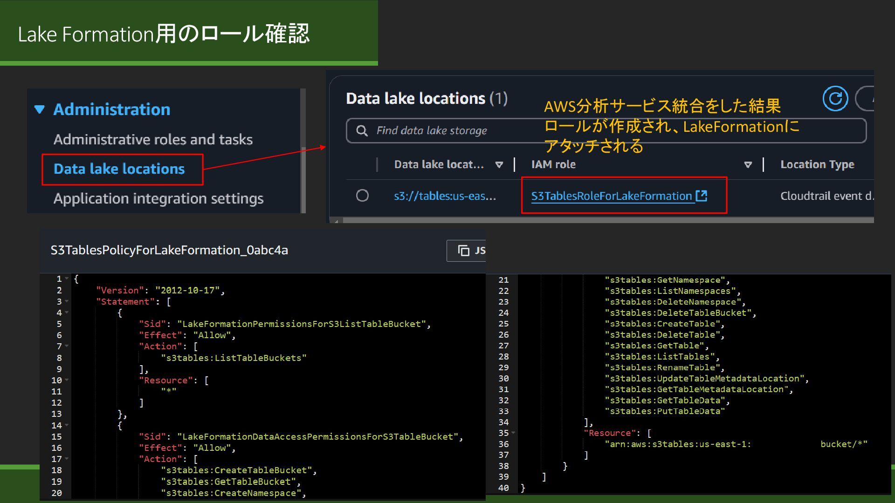Collapse Administration section triangle

pyautogui.click(x=40, y=109)
